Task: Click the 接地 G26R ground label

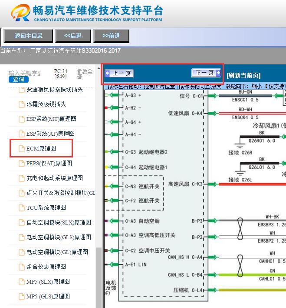Action: point(240,153)
